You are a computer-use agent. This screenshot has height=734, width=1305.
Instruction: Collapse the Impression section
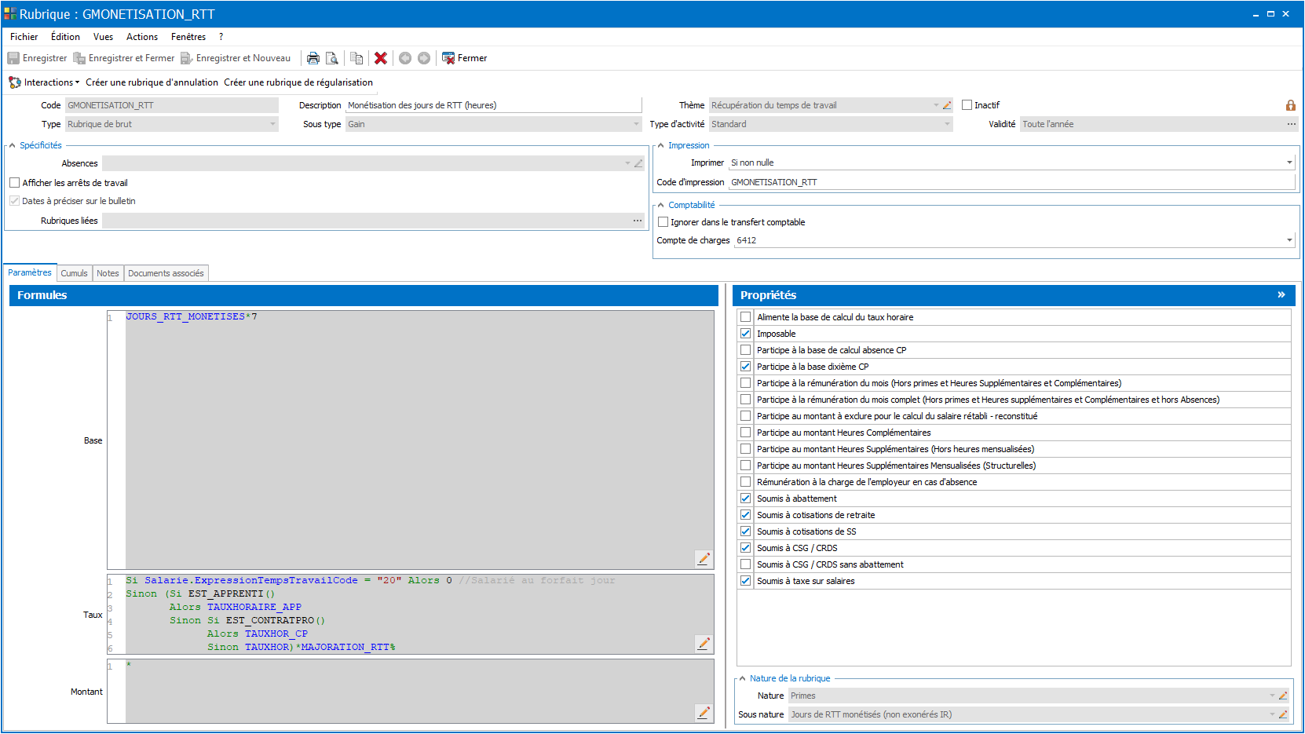660,145
